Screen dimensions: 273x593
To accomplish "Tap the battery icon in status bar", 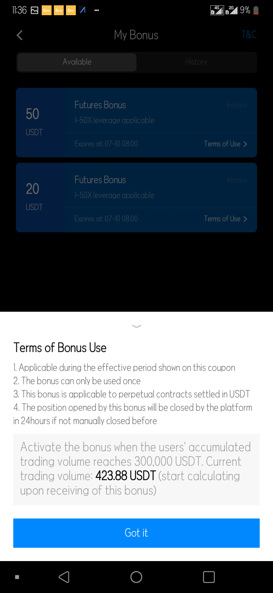I will 256,10.
